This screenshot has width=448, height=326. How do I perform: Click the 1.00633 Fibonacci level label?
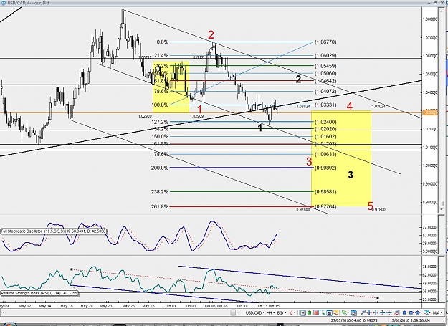(x=325, y=155)
